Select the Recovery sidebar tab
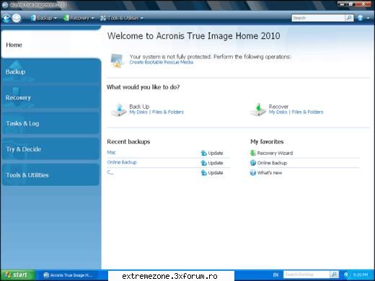 [50, 97]
